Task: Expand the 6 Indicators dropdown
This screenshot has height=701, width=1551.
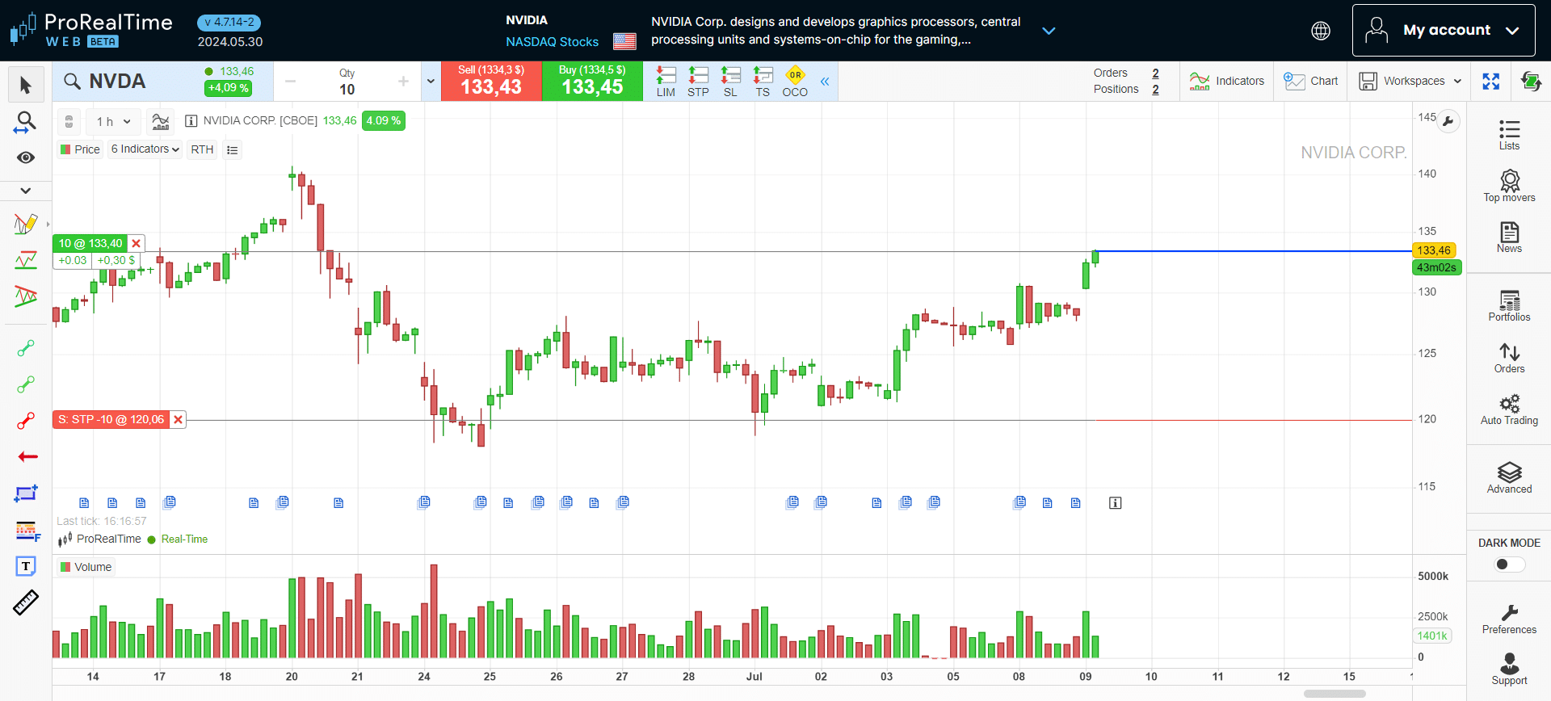Action: click(145, 149)
